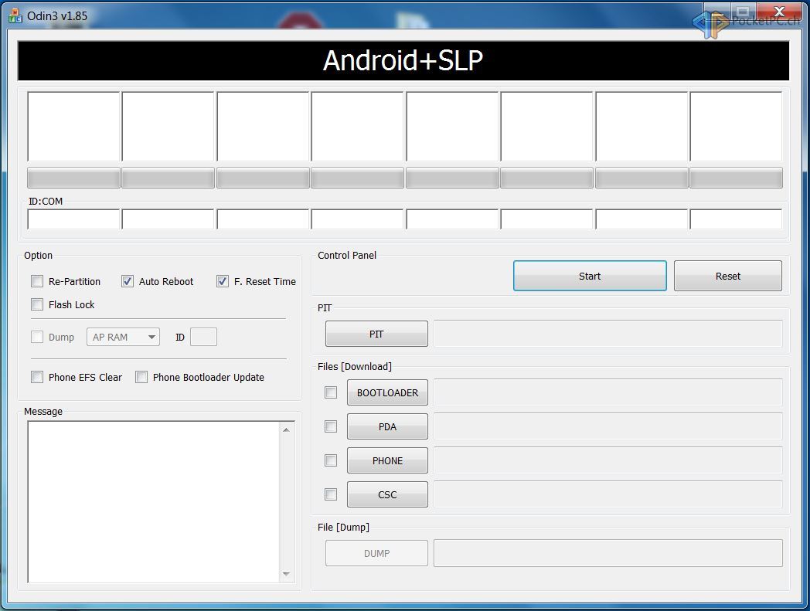Click the PIT file path field
Image resolution: width=810 pixels, height=611 pixels.
point(608,334)
